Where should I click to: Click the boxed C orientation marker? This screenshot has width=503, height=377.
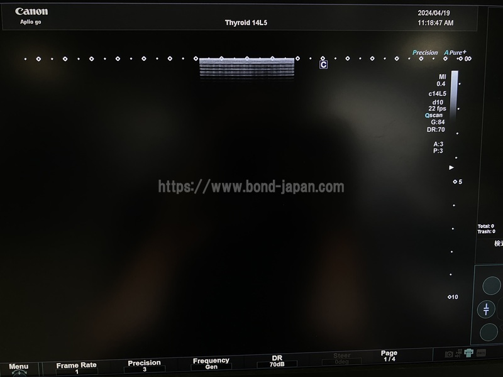[x=323, y=64]
